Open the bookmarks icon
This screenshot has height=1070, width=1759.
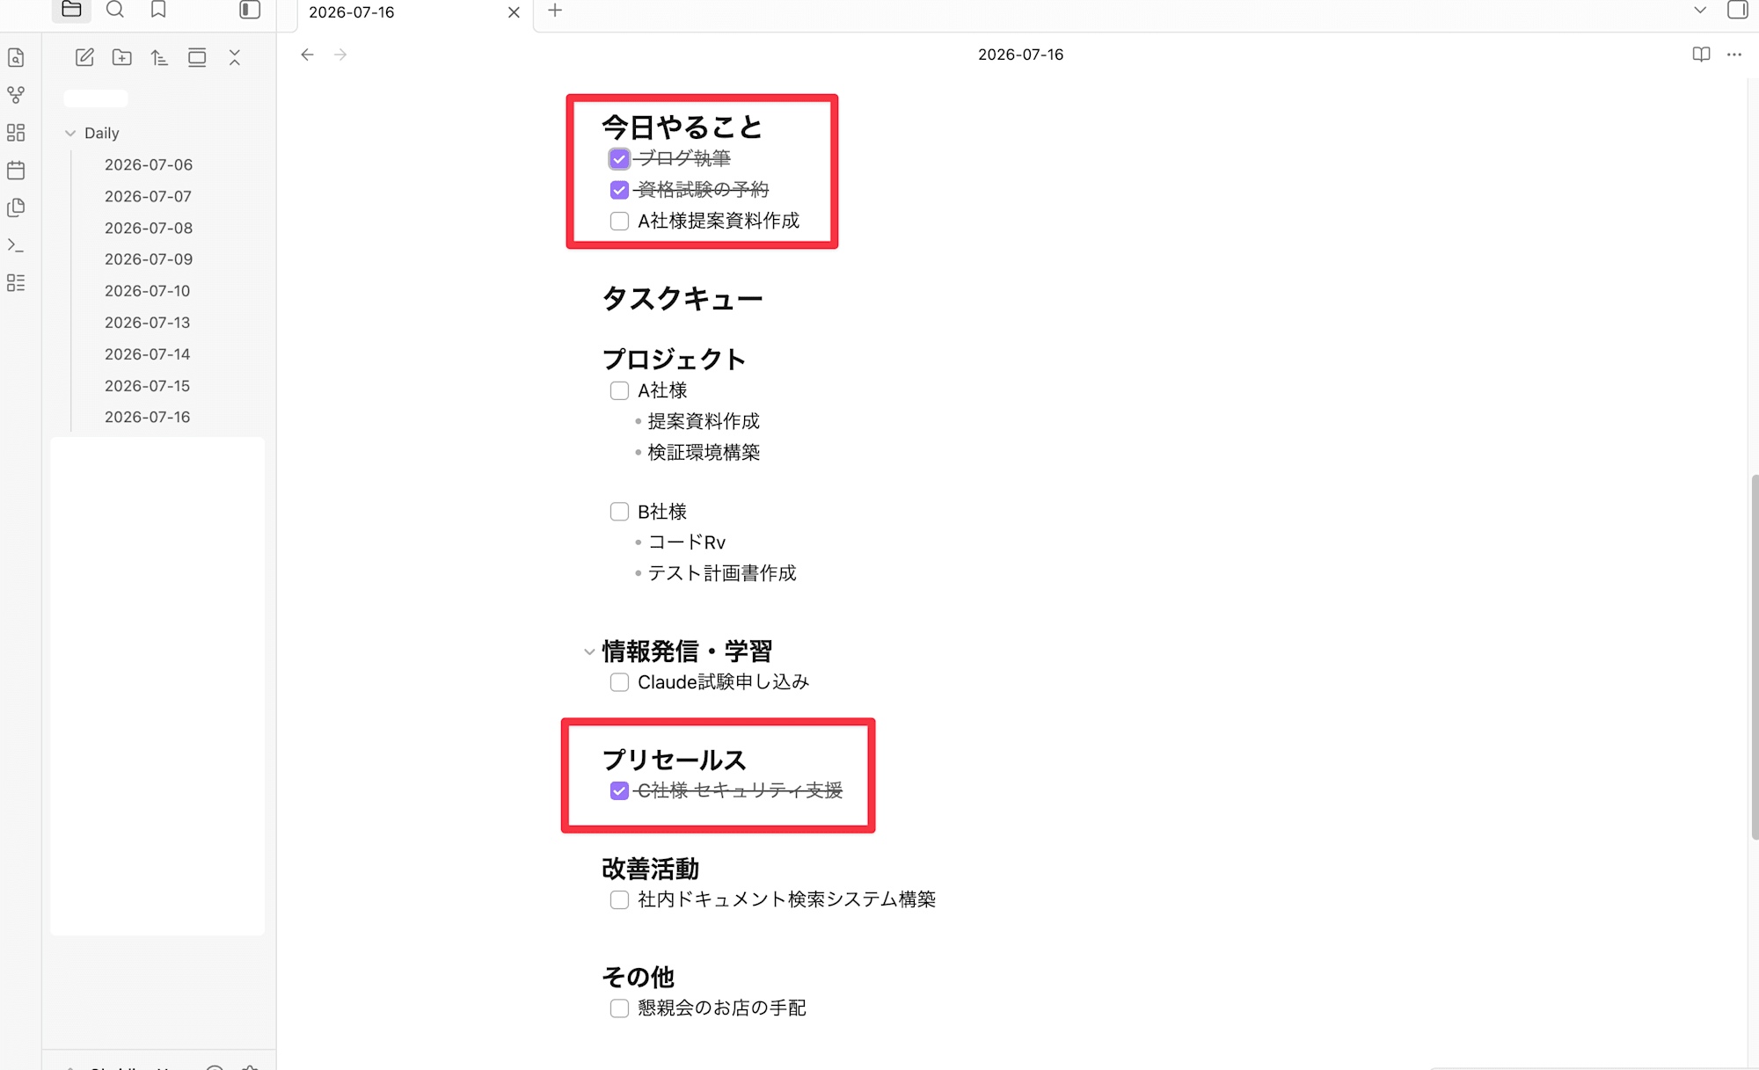coord(158,10)
